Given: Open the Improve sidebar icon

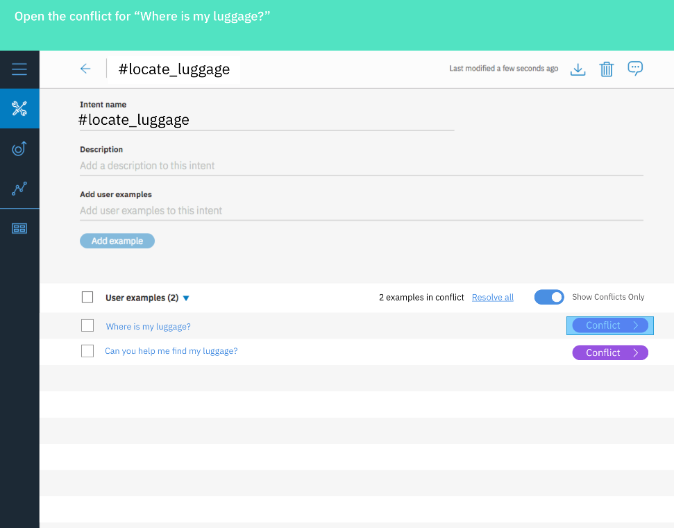Looking at the screenshot, I should (19, 148).
